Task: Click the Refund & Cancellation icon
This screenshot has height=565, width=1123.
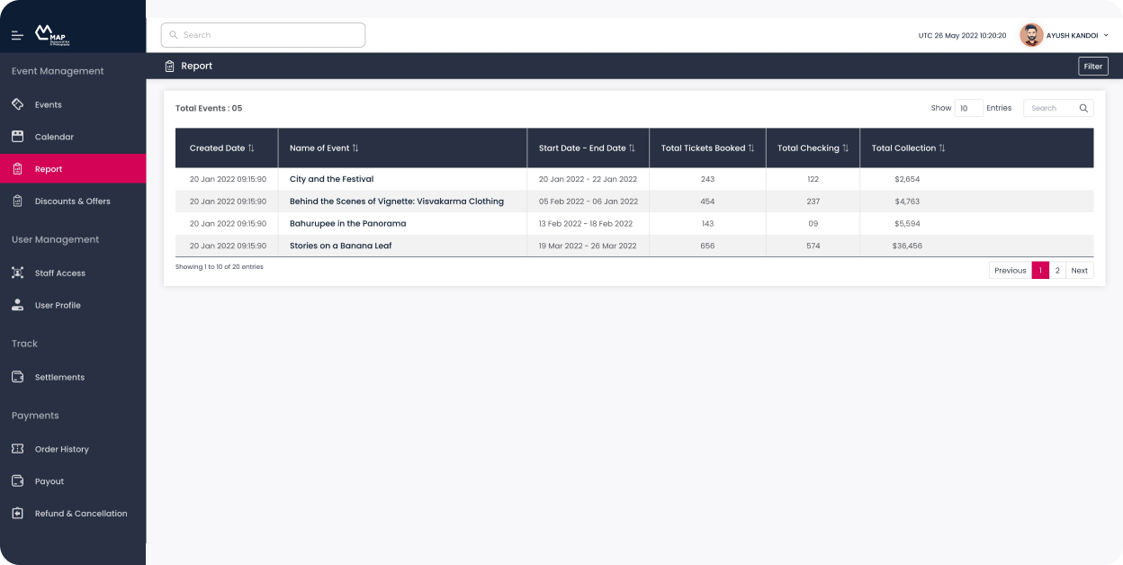Action: point(17,514)
